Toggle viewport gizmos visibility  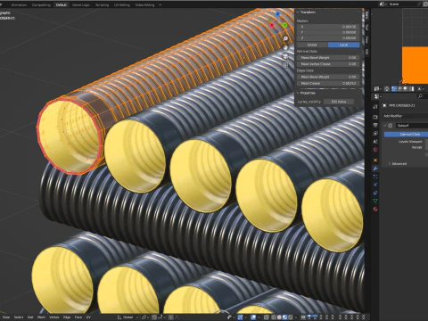pos(240,317)
